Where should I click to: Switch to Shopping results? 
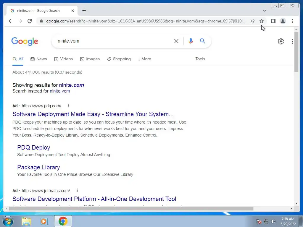(x=119, y=59)
